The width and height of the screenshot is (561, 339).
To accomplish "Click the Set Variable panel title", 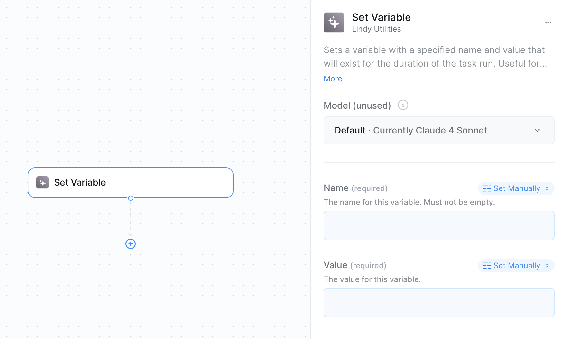I will [x=381, y=17].
